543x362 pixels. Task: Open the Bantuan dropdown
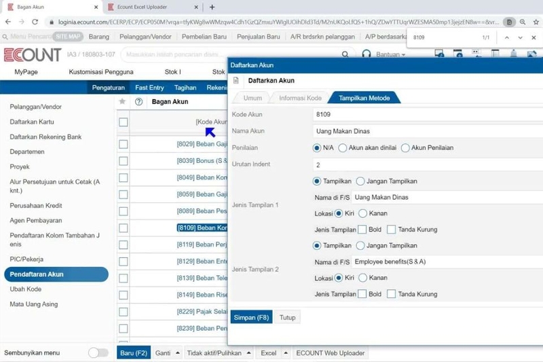coord(391,55)
